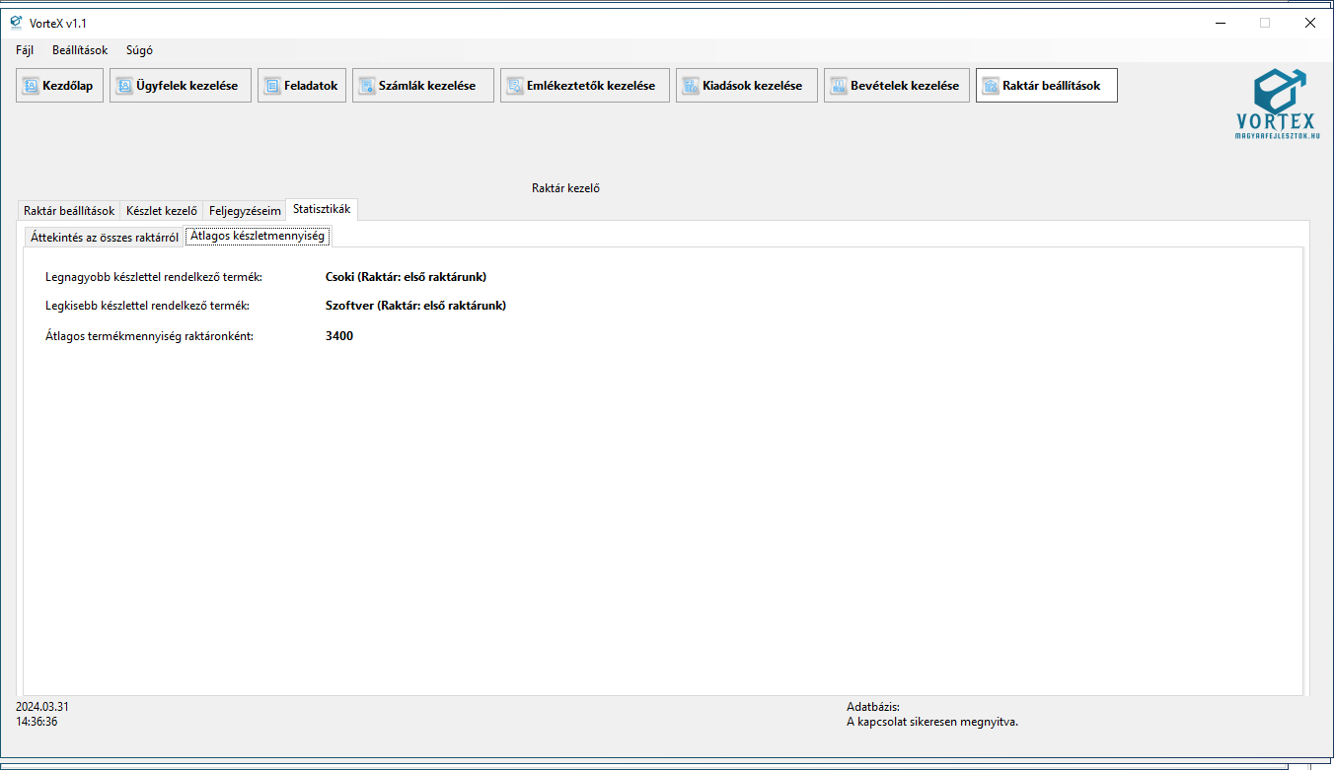Switch to the Készlet kezelő tab

click(162, 211)
